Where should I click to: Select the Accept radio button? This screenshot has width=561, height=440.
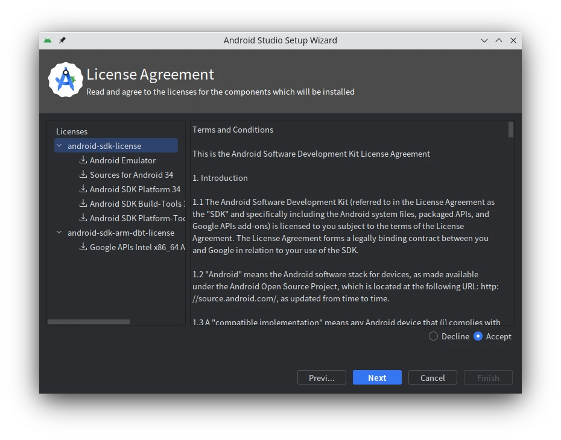coord(478,336)
